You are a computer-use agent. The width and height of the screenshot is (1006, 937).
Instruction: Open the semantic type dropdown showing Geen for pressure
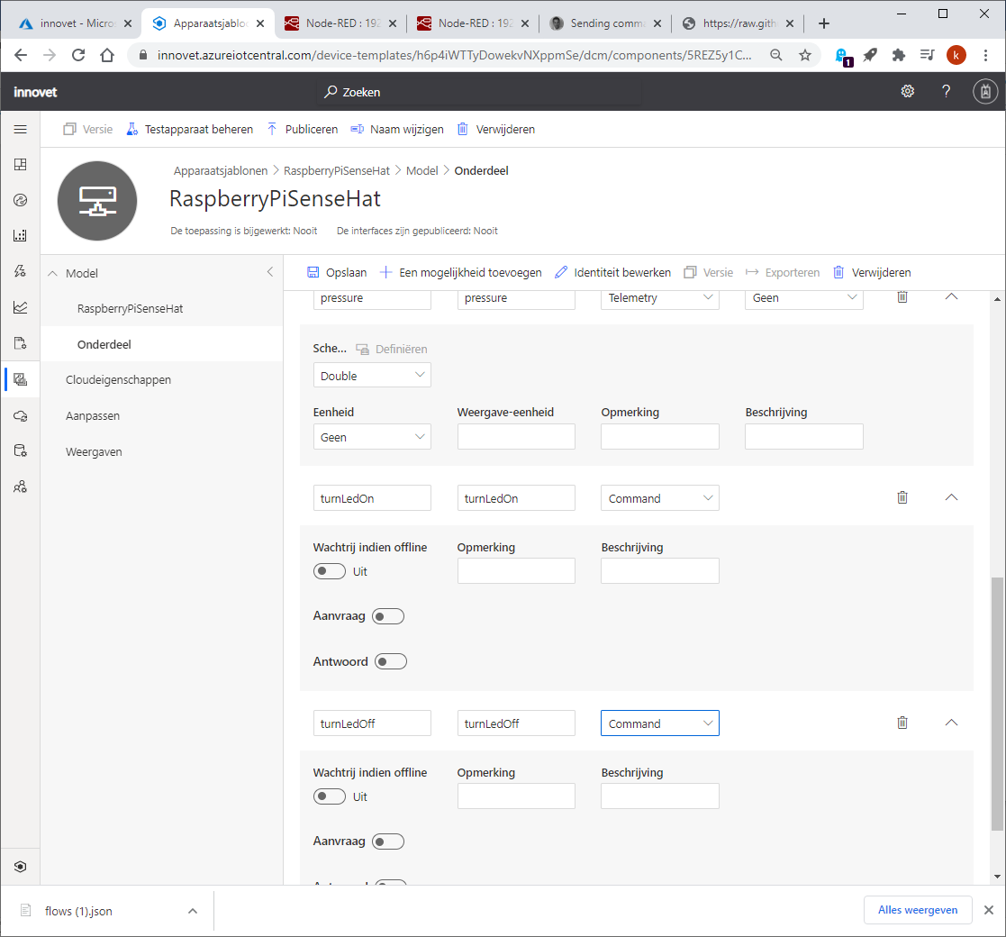pos(804,298)
